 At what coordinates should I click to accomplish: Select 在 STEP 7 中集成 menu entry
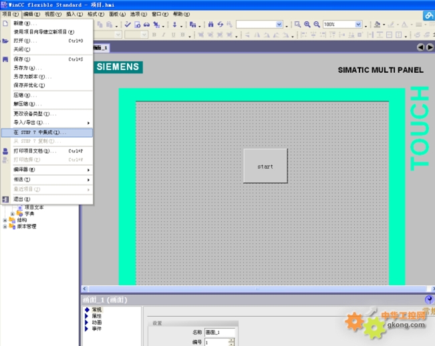pos(47,132)
